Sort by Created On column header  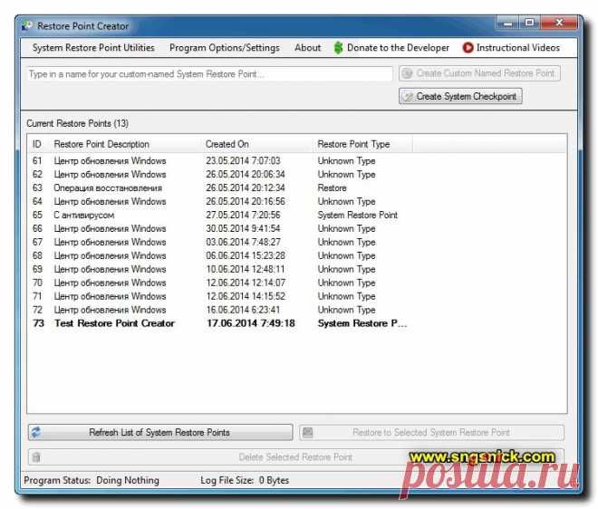pyautogui.click(x=258, y=144)
